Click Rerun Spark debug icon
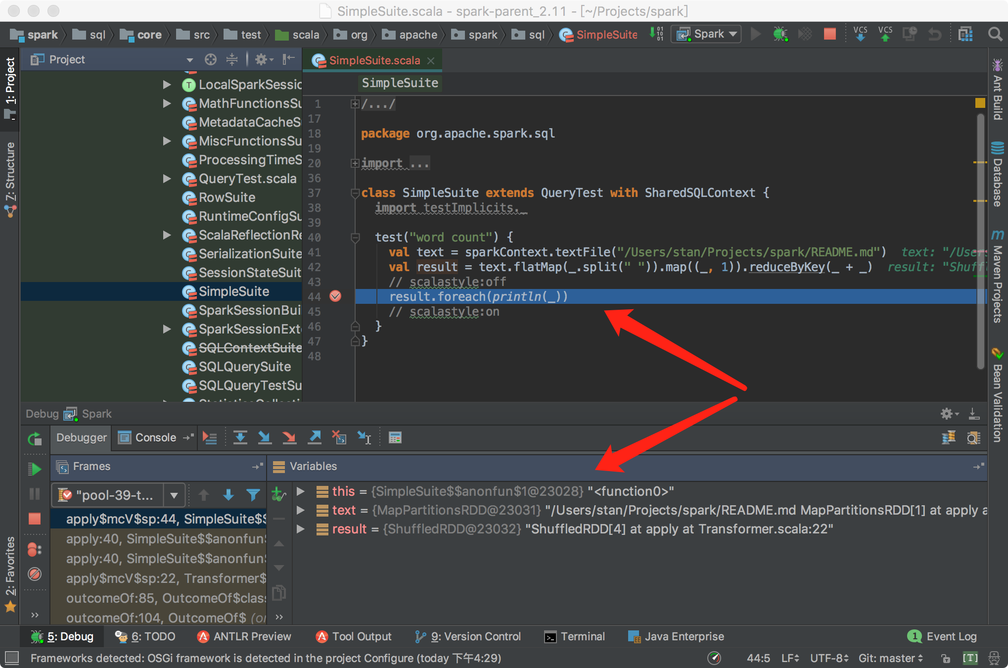 pos(35,438)
